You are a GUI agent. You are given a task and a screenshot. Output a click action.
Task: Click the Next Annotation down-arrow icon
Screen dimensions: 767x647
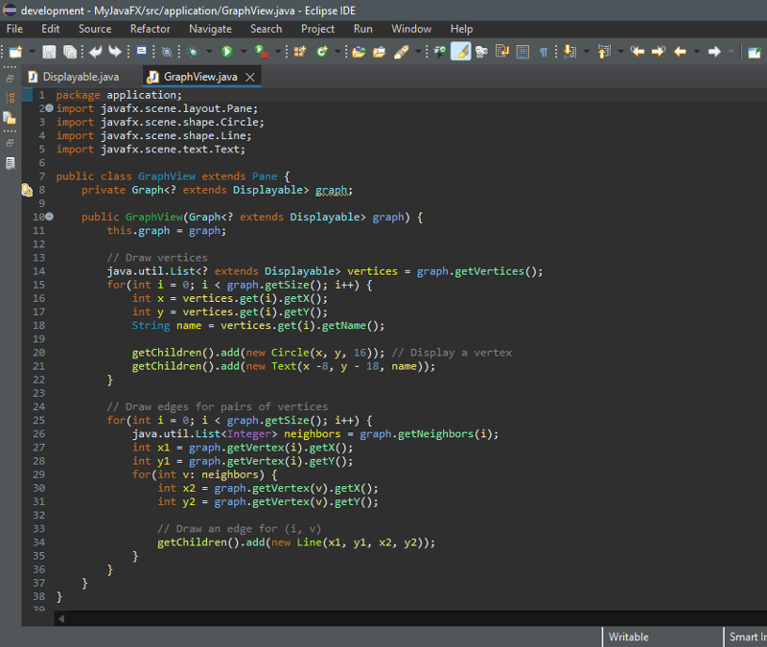click(x=569, y=51)
